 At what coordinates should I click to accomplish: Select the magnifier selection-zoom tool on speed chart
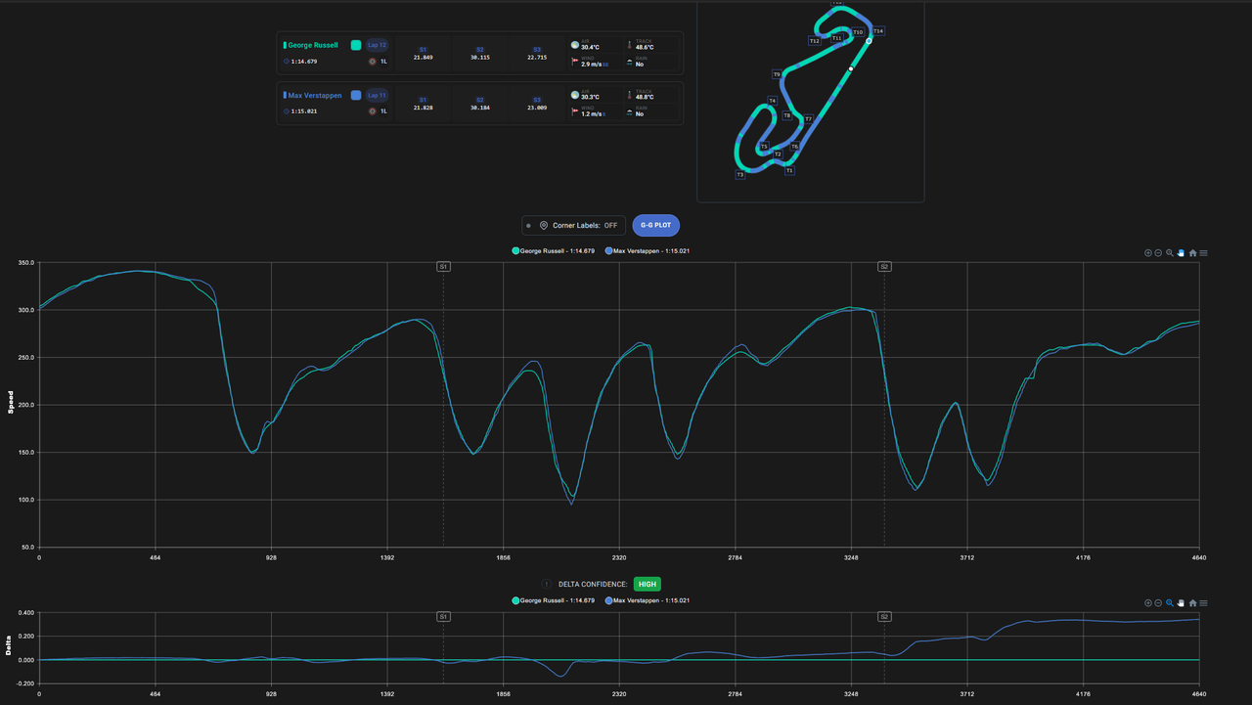(1170, 252)
